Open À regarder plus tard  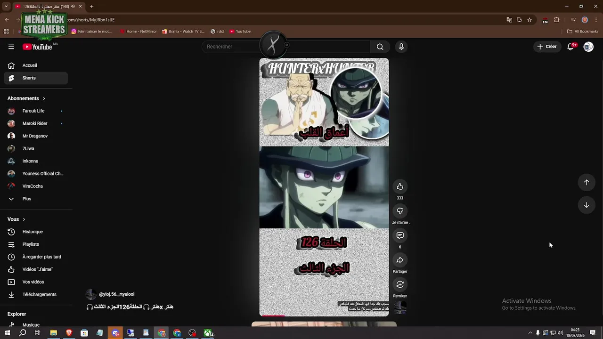tap(36, 257)
